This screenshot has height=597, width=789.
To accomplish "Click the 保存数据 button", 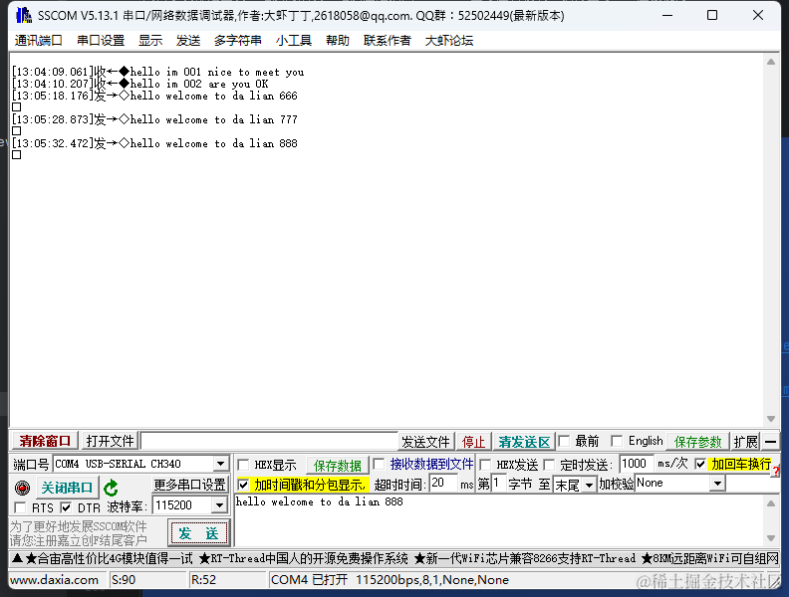I will pyautogui.click(x=337, y=466).
